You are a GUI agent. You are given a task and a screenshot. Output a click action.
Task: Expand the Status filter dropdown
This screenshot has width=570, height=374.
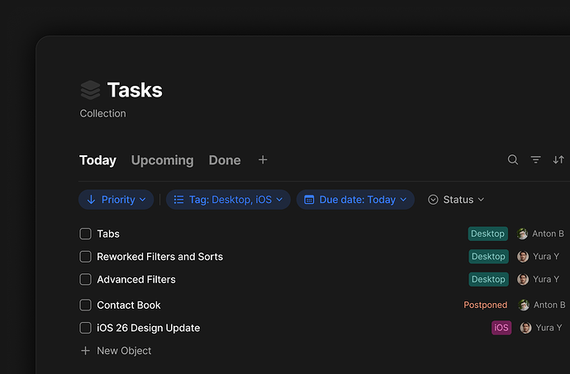(456, 200)
